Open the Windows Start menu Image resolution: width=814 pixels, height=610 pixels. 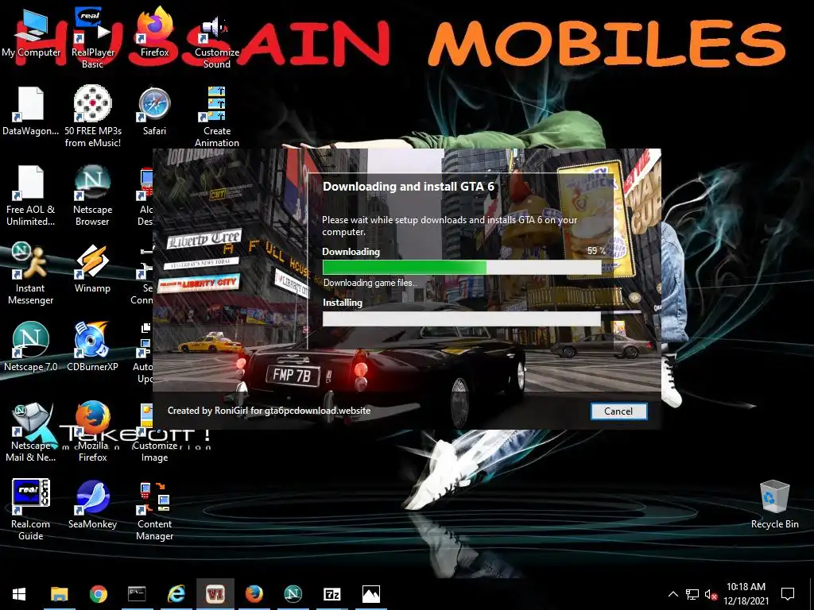(19, 594)
